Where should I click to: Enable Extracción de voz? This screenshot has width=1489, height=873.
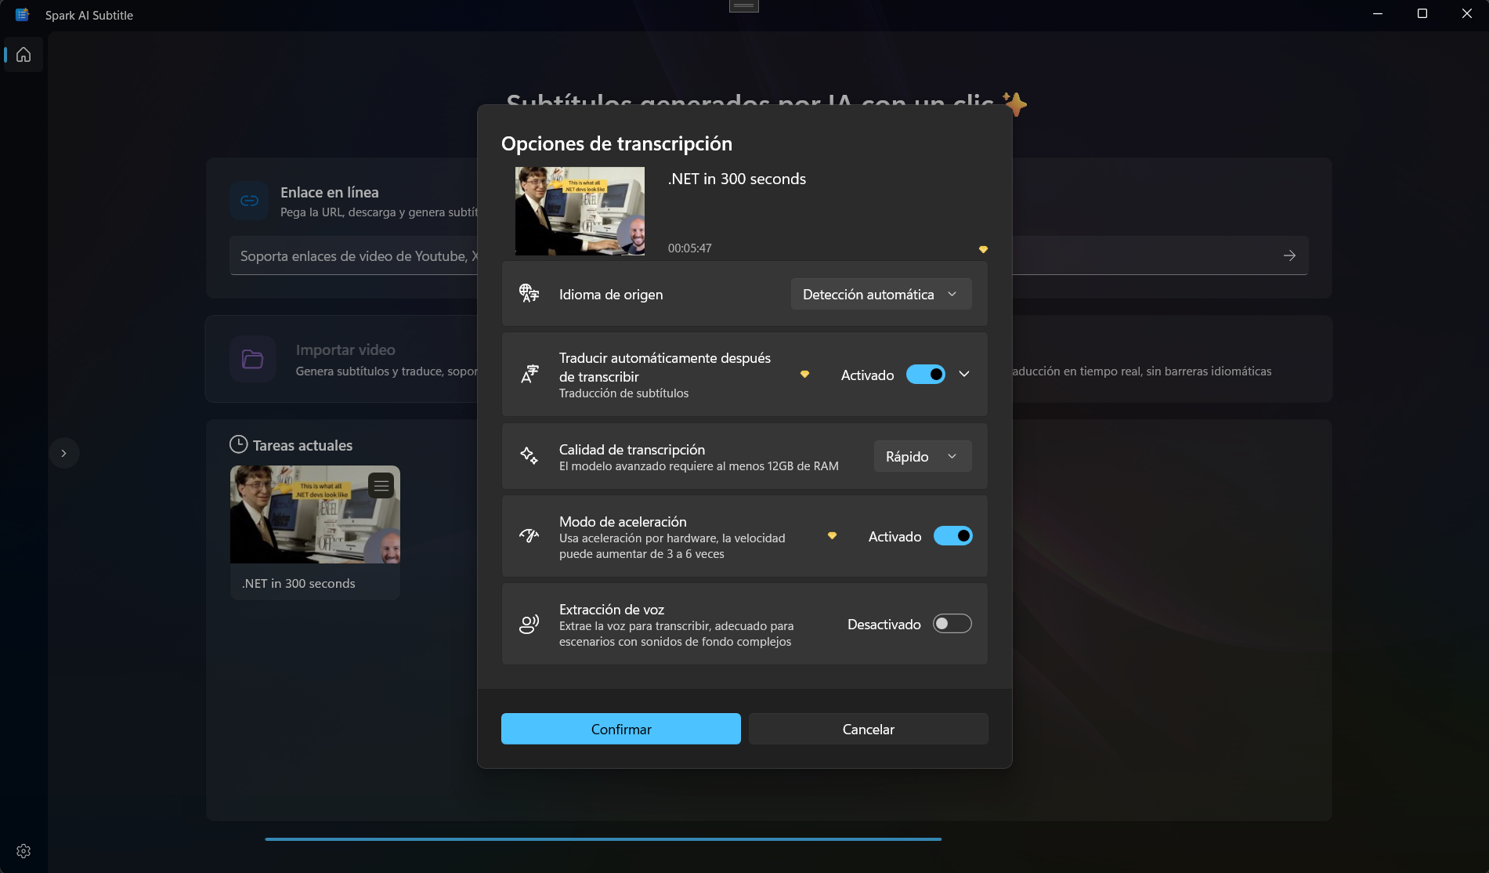click(x=952, y=623)
